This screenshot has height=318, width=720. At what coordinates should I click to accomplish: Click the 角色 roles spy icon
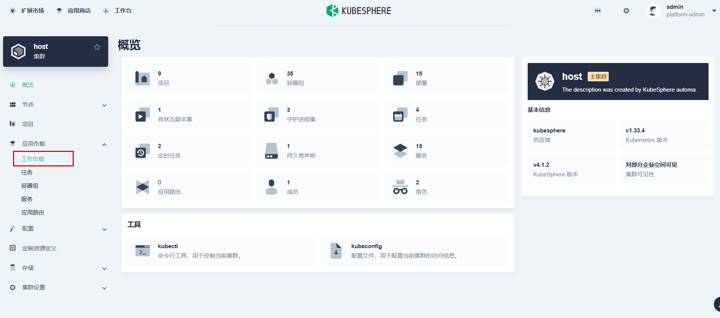(x=400, y=187)
